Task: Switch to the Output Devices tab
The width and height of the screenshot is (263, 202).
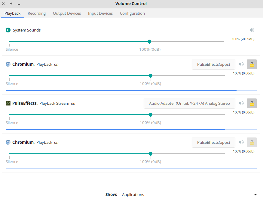Action: pyautogui.click(x=67, y=14)
